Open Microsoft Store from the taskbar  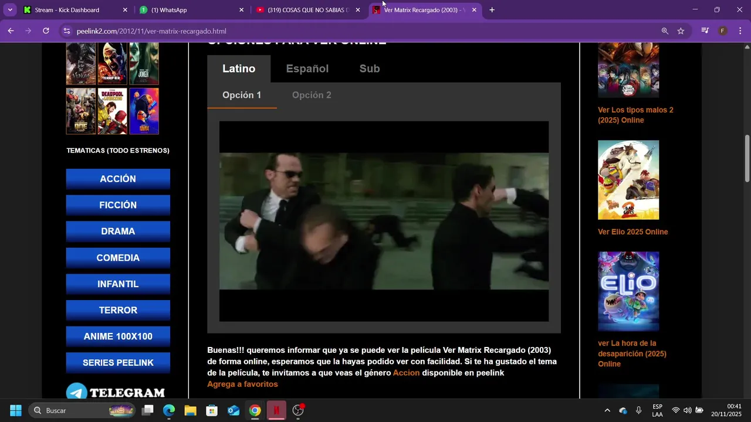[x=212, y=410]
